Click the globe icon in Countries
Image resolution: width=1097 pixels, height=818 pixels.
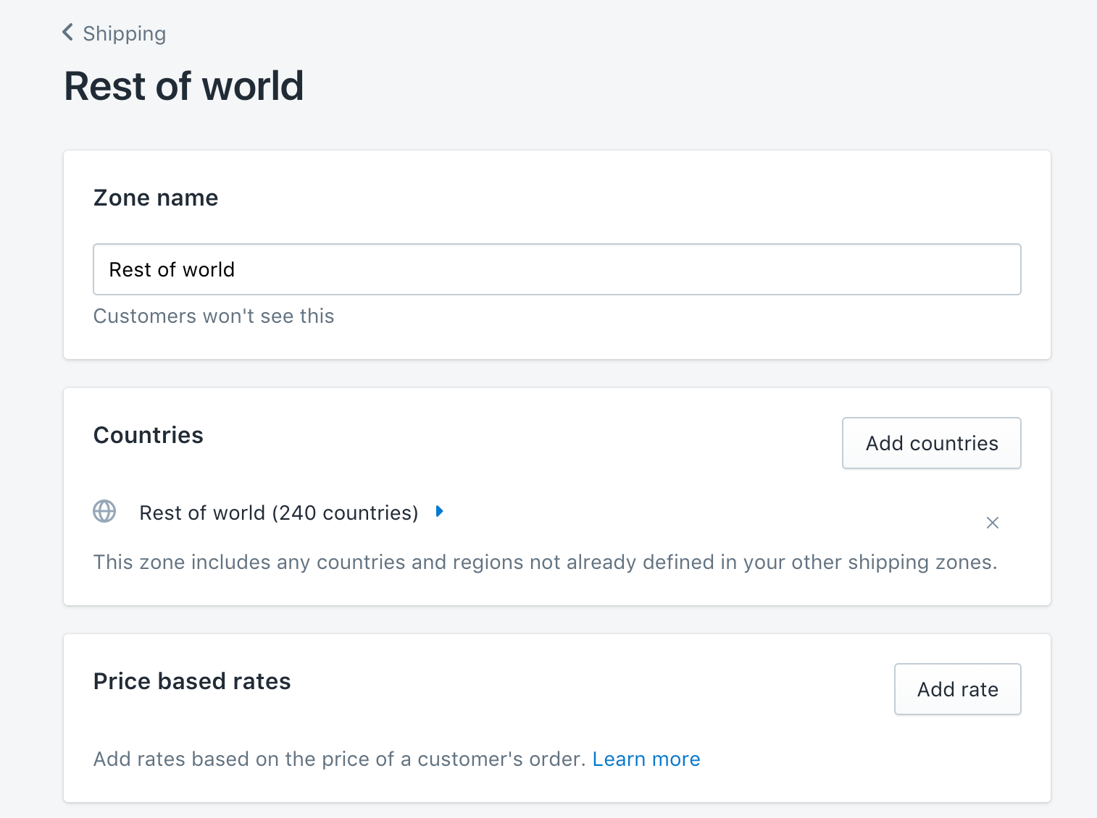(104, 512)
